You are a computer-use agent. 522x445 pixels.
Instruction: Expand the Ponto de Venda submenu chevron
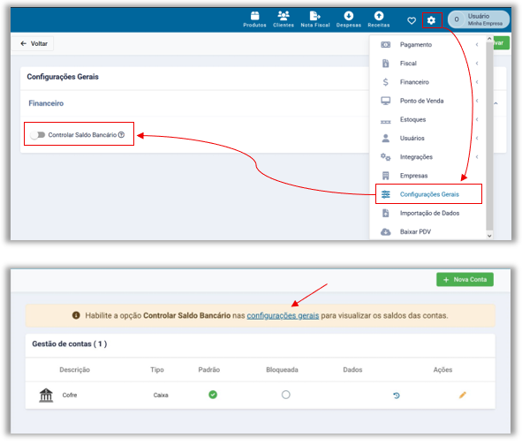(x=477, y=101)
